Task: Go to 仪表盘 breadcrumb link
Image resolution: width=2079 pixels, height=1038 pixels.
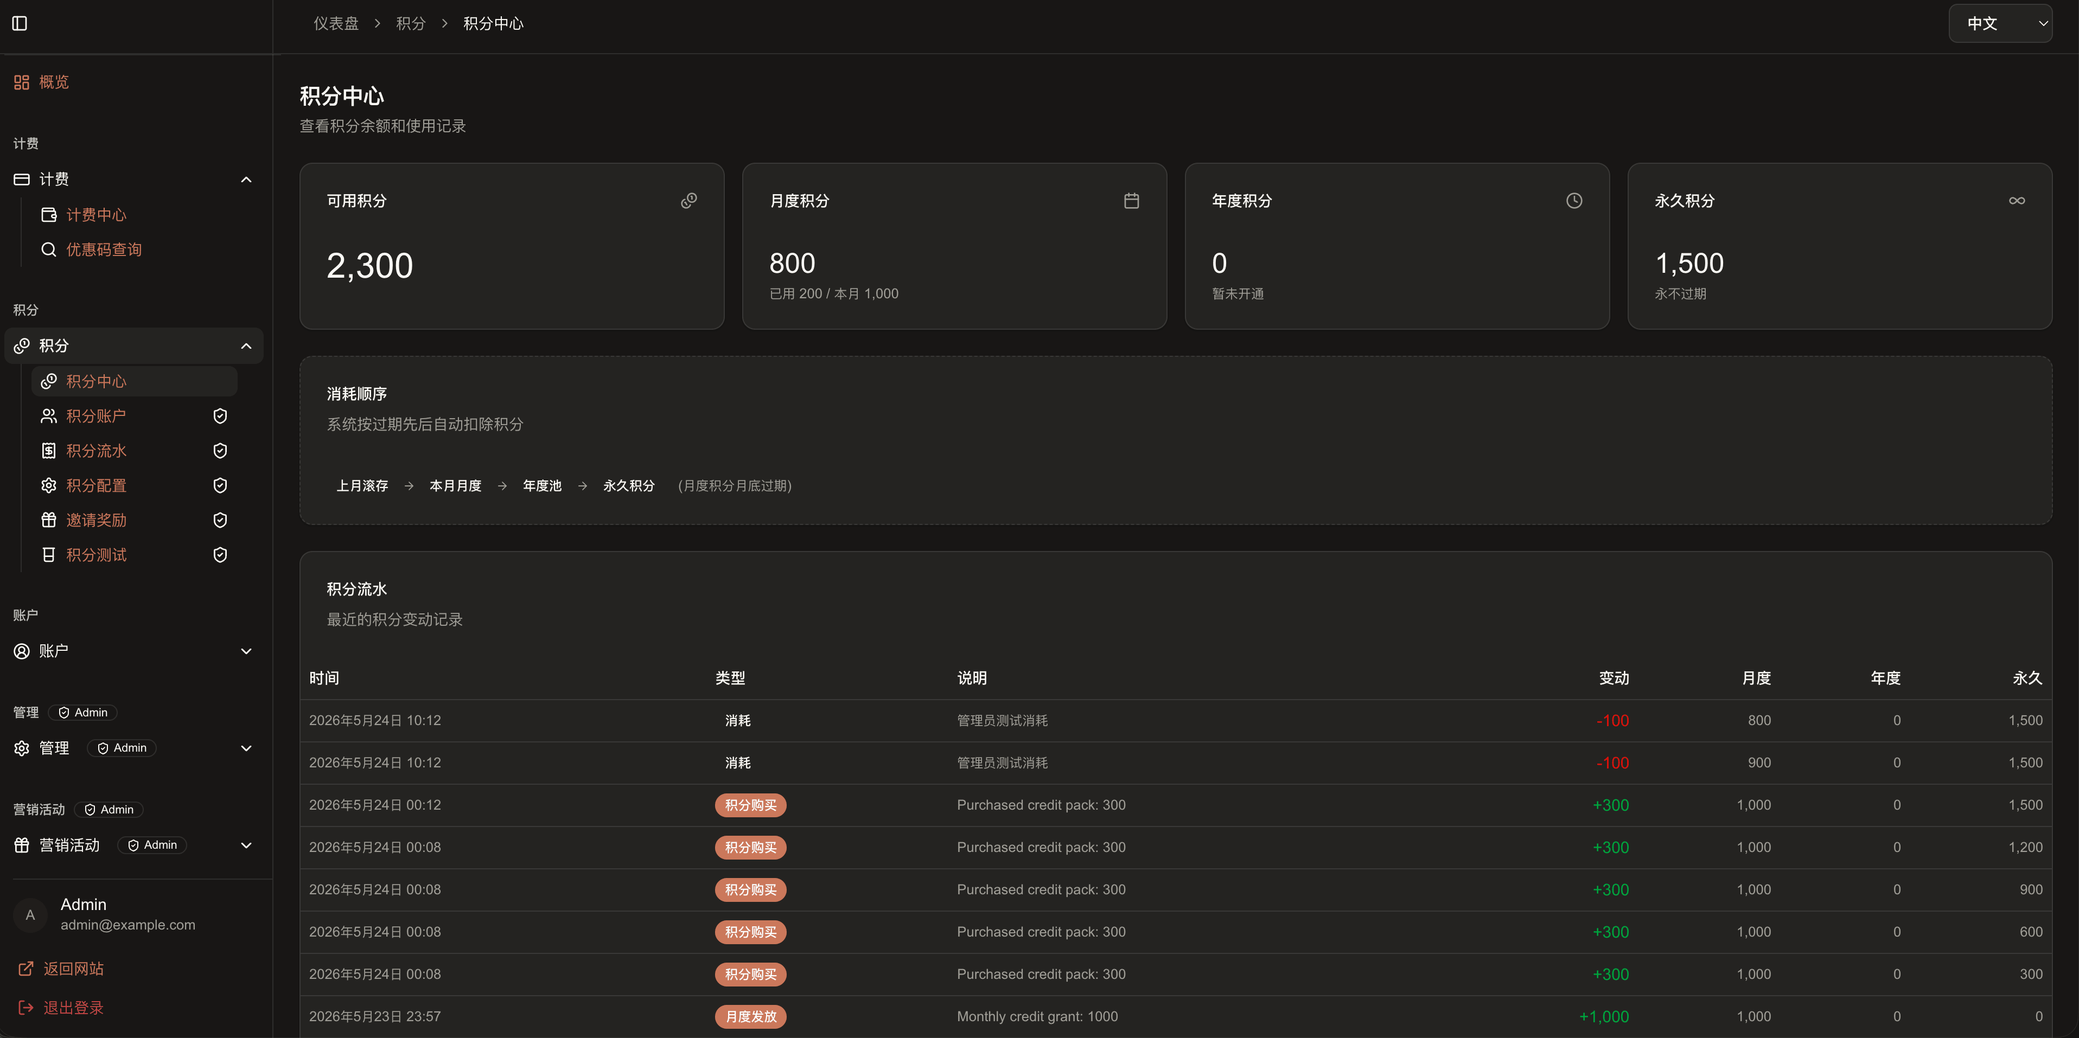Action: click(x=336, y=23)
